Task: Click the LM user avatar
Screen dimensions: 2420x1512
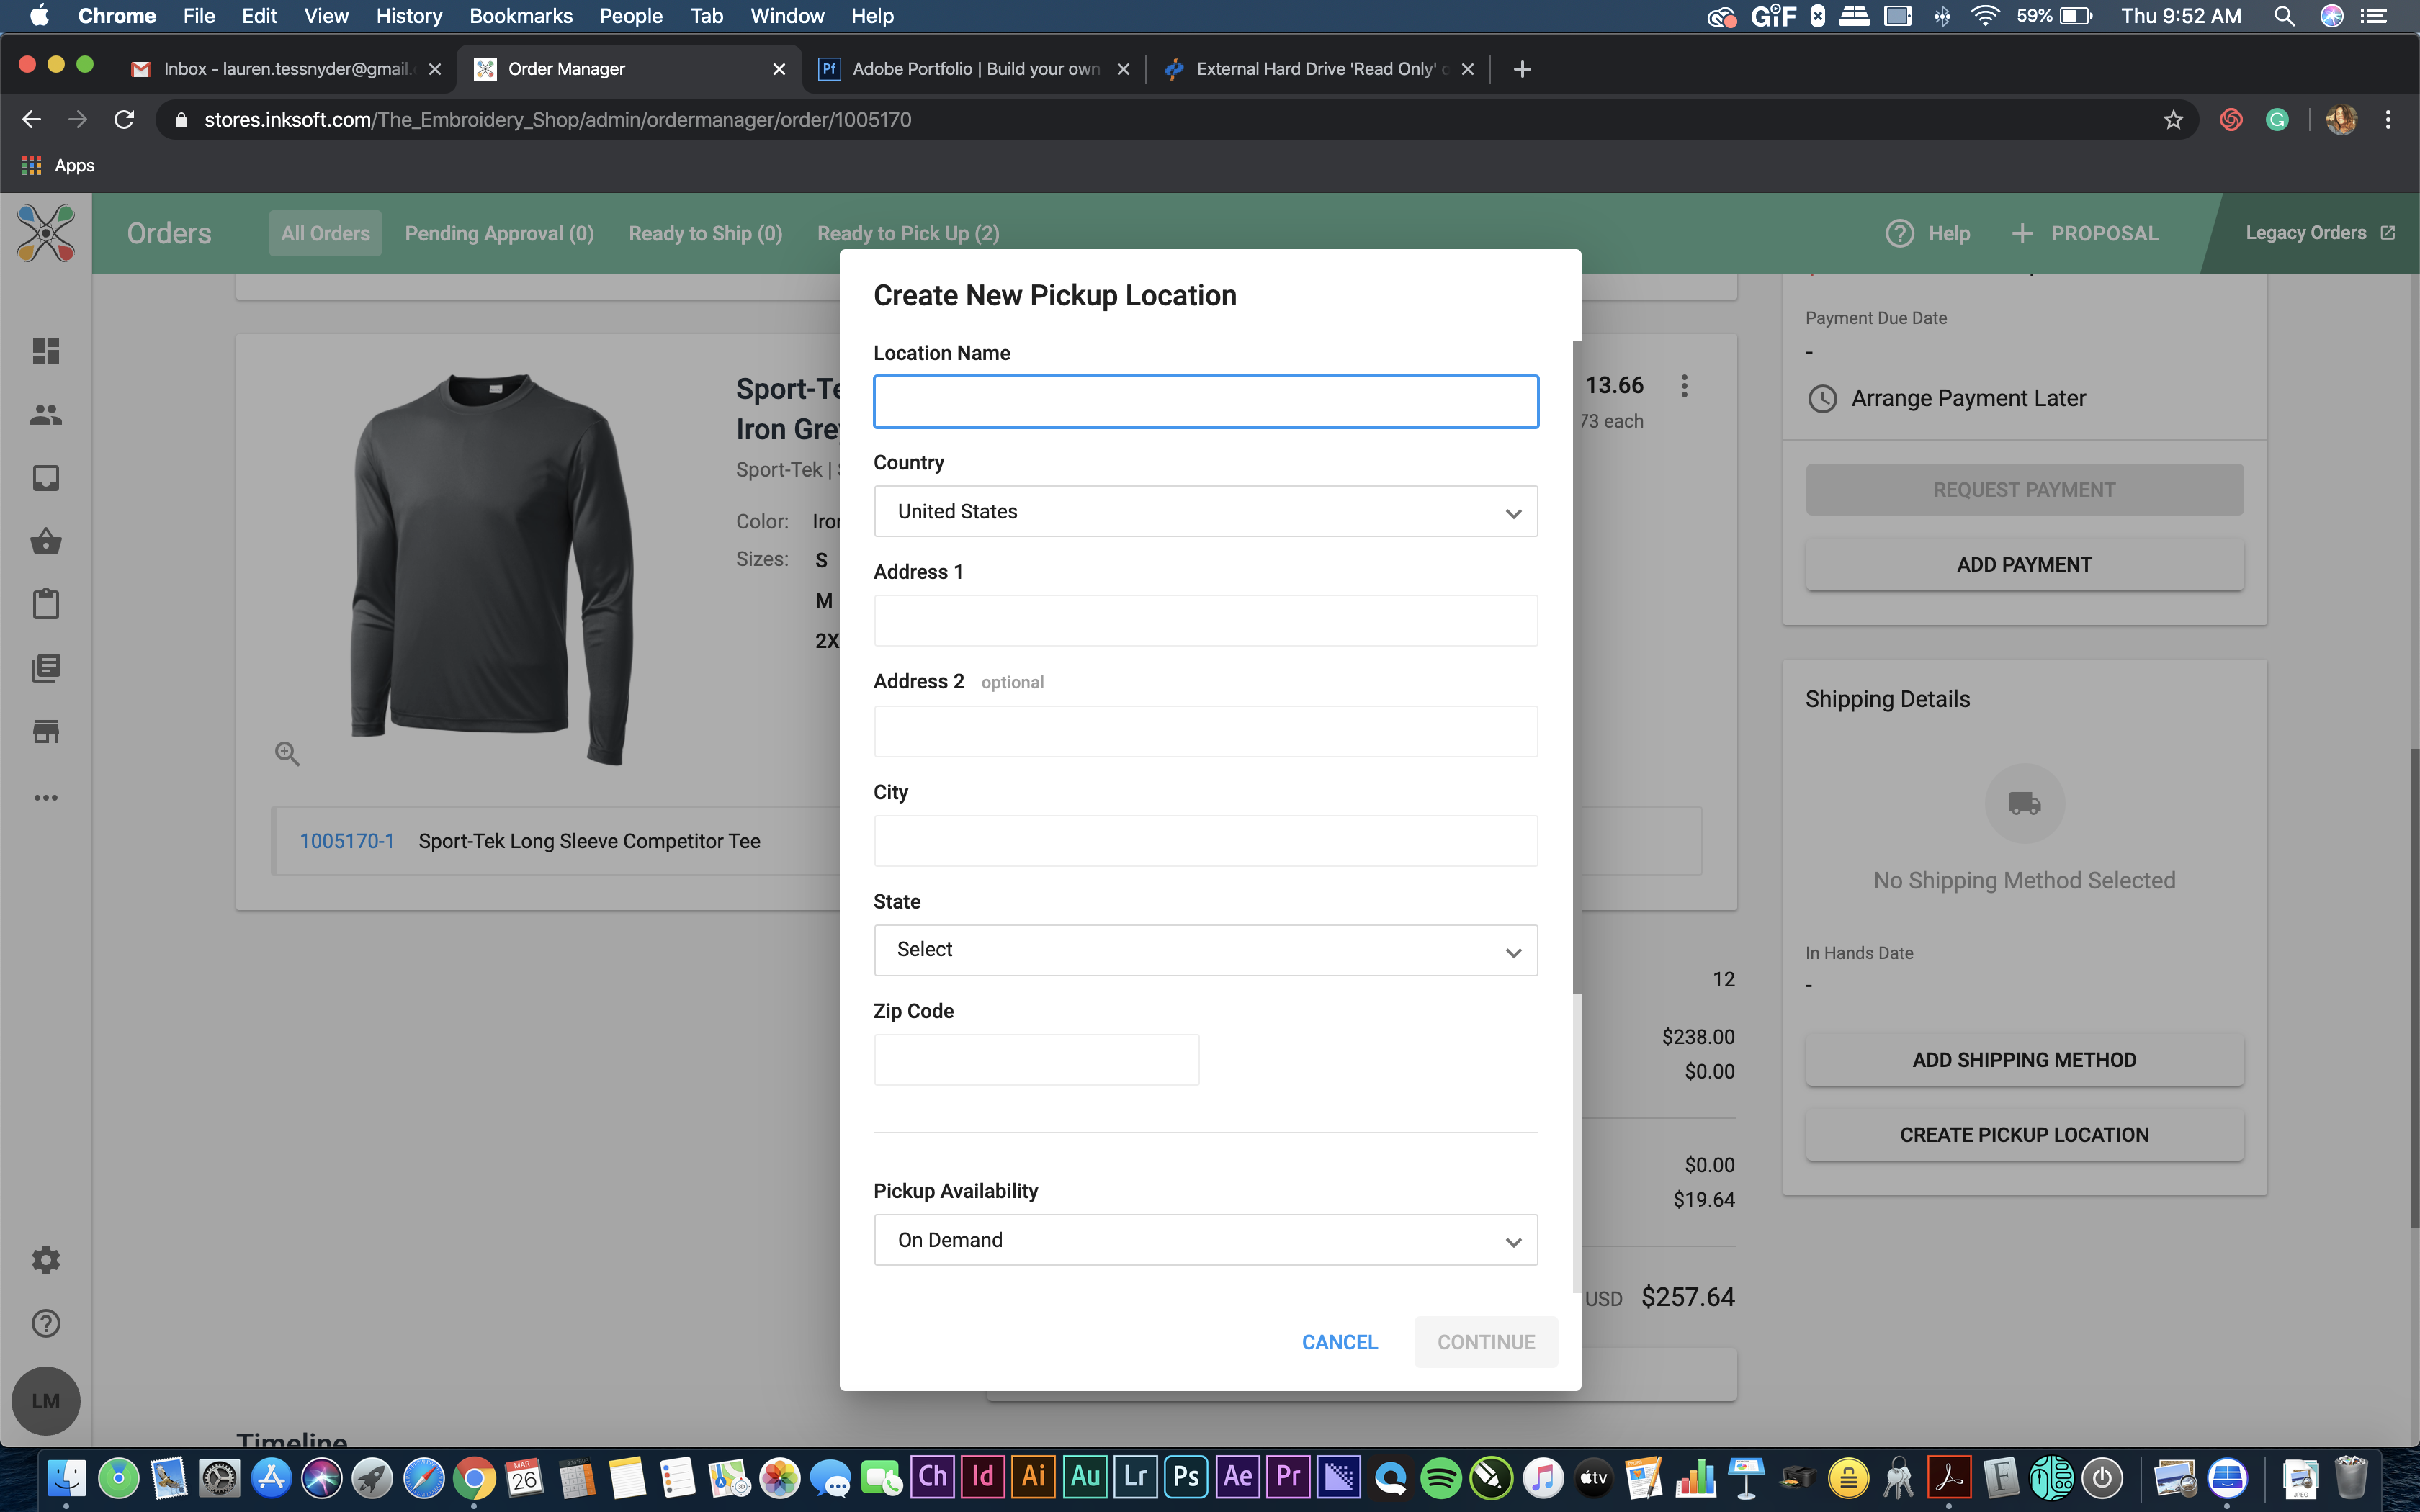Action: click(46, 1401)
